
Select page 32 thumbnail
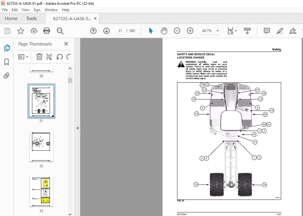coord(41,146)
